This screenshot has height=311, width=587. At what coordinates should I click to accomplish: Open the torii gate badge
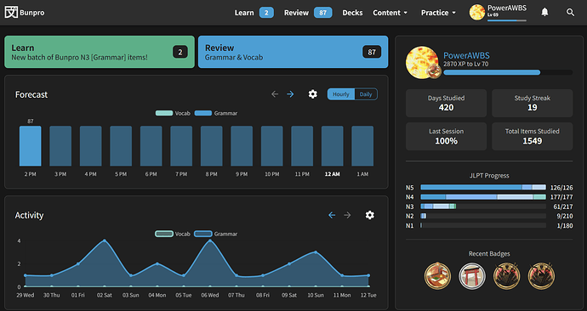pyautogui.click(x=472, y=276)
